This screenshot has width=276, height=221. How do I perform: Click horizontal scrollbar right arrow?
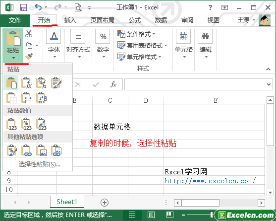(262, 203)
